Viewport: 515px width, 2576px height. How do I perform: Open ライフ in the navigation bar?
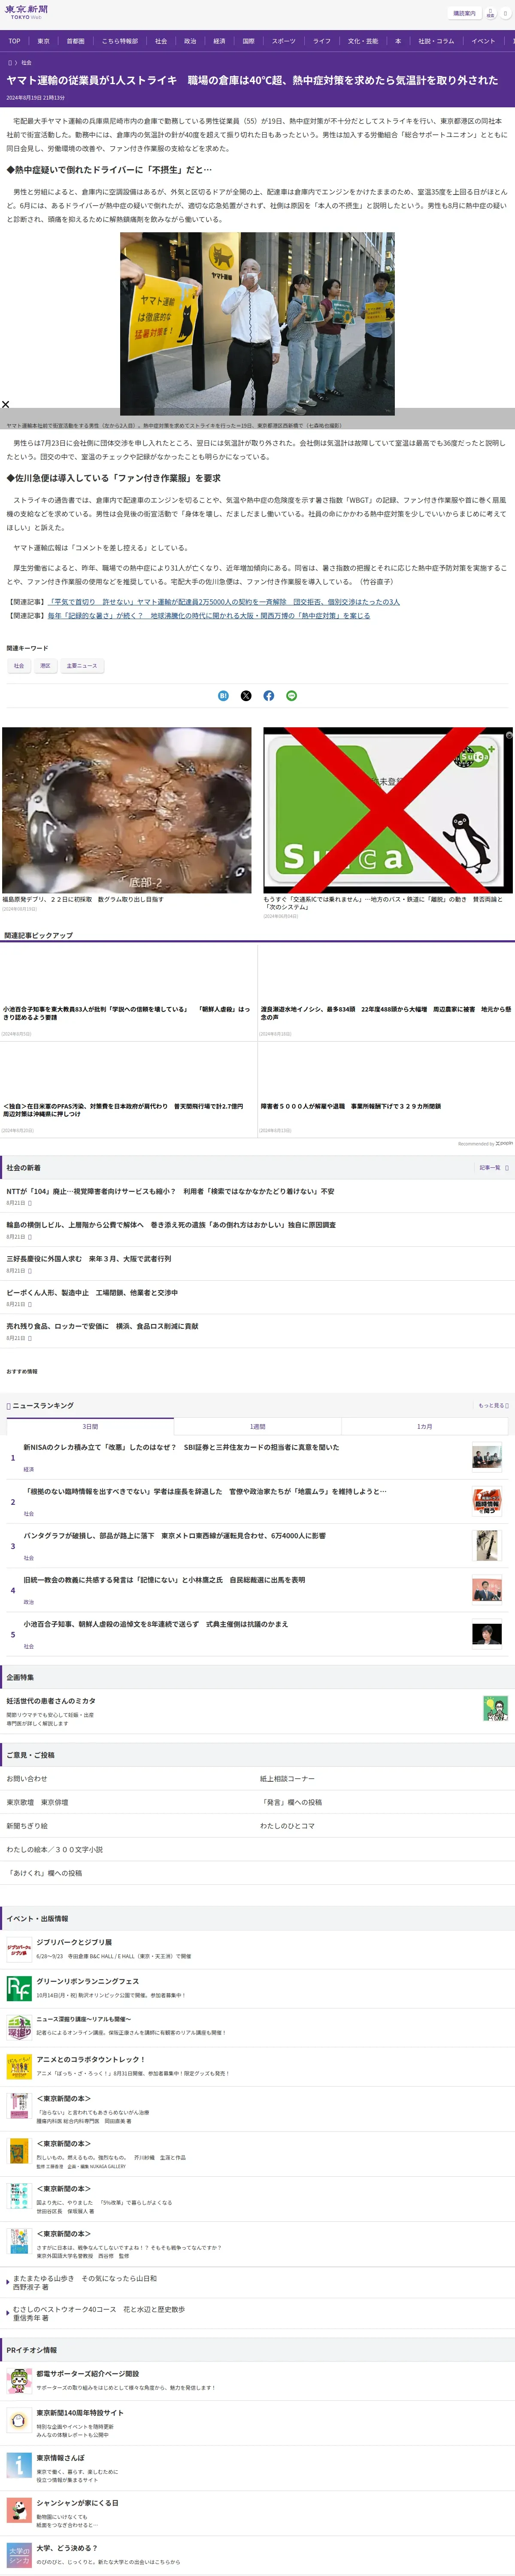321,41
